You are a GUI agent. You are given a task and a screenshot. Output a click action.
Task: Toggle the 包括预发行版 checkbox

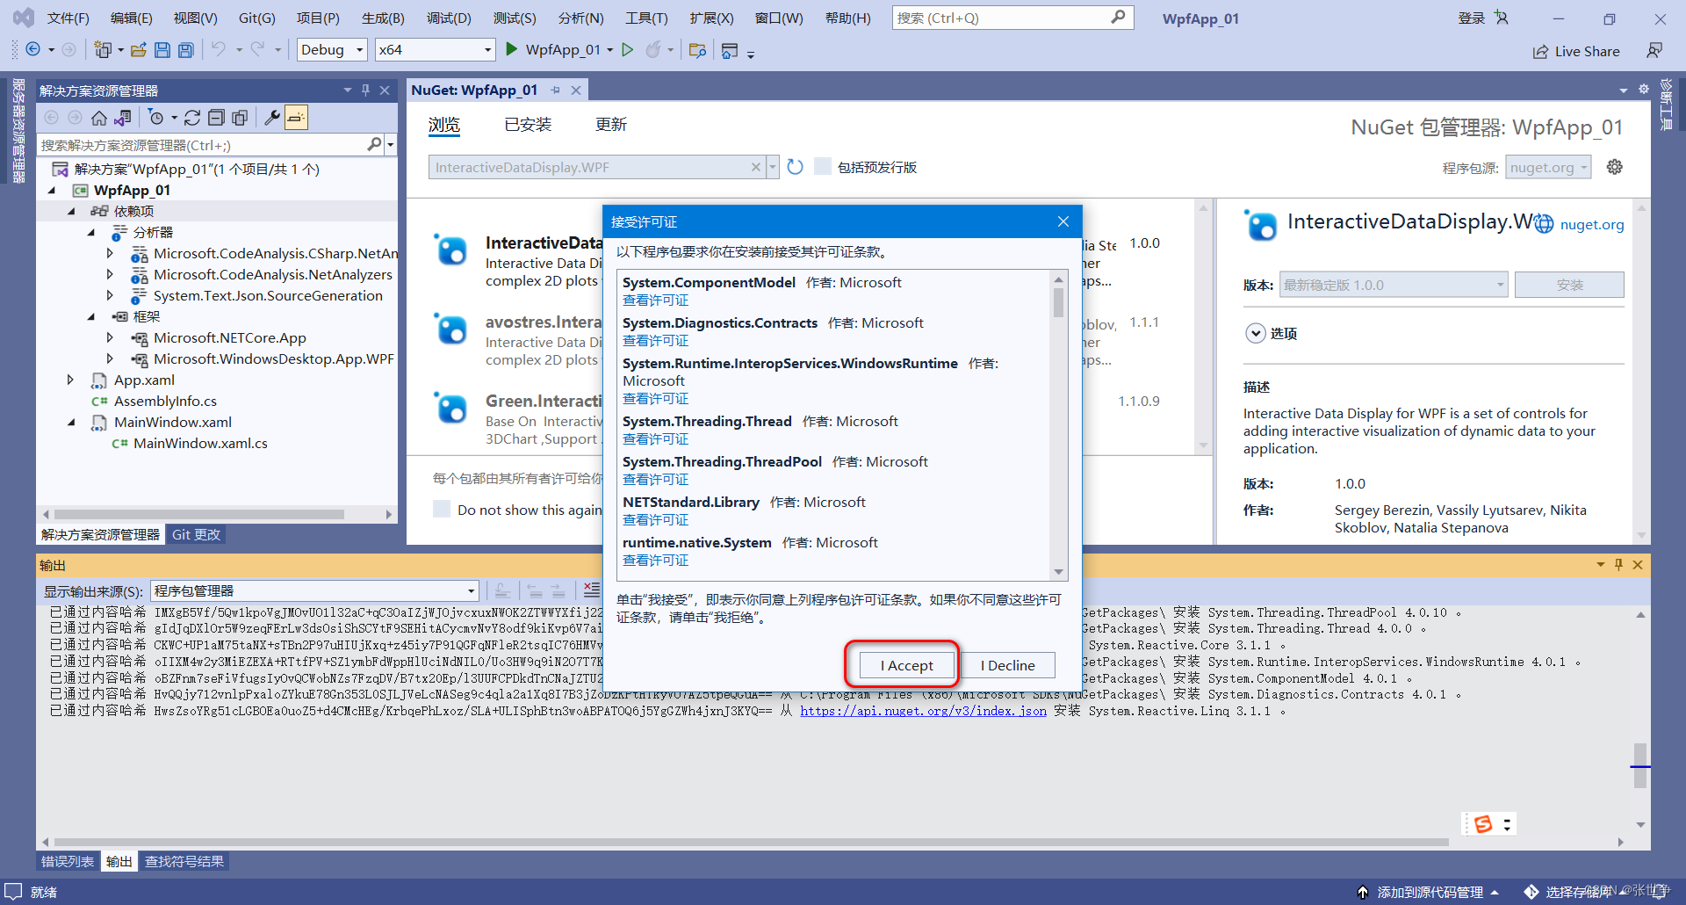823,166
